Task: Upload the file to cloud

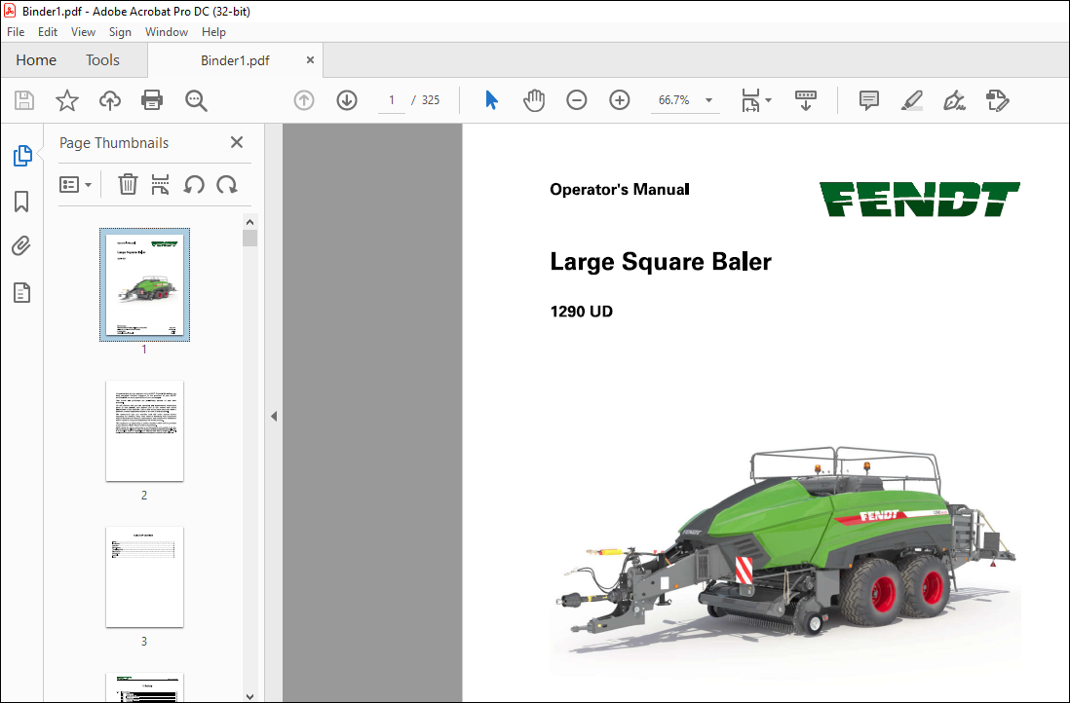Action: pyautogui.click(x=110, y=100)
